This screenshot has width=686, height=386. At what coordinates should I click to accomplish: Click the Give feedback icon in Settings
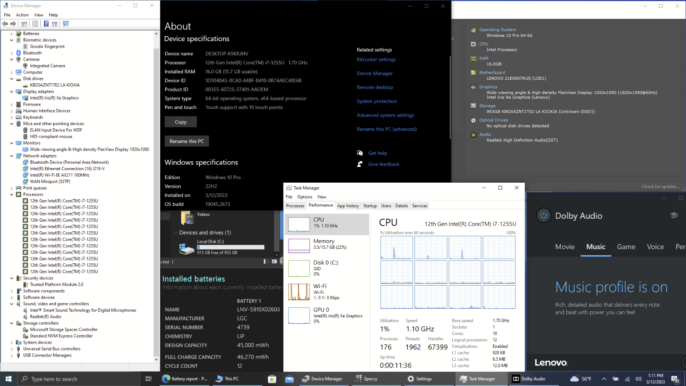[360, 164]
